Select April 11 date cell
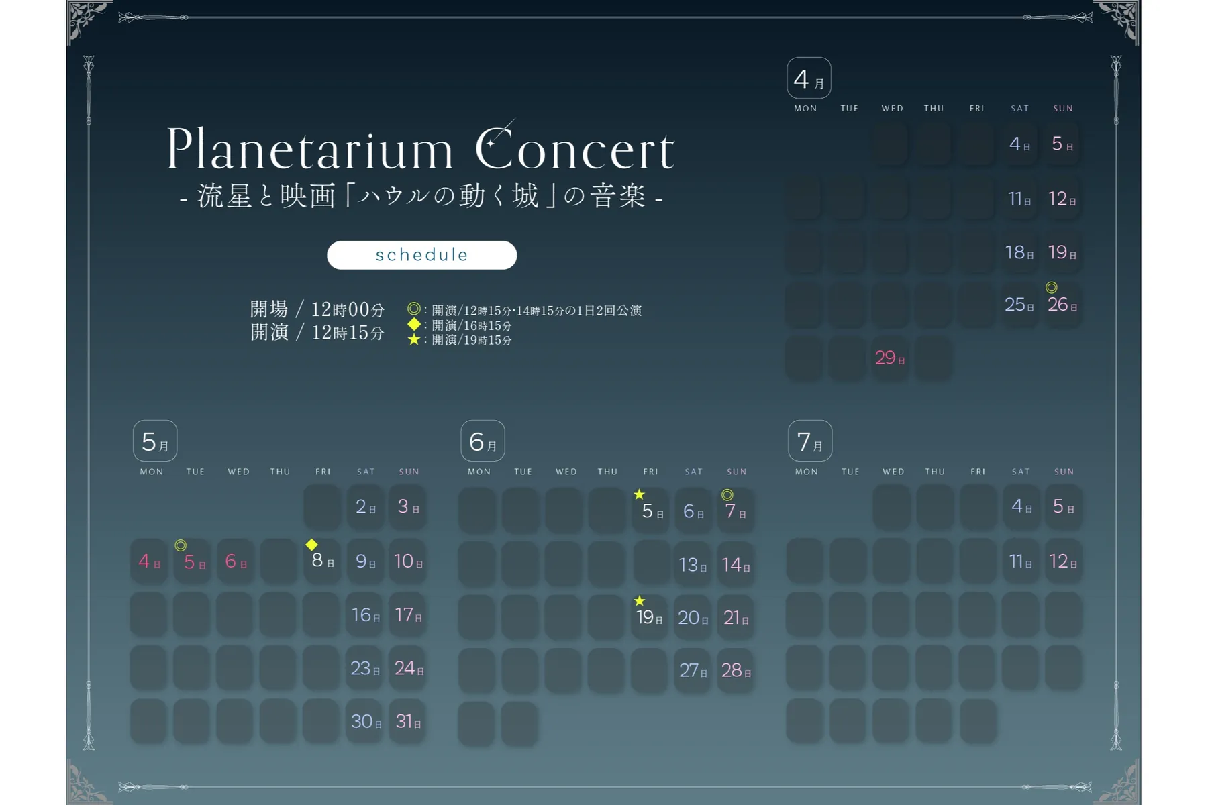 click(1019, 199)
